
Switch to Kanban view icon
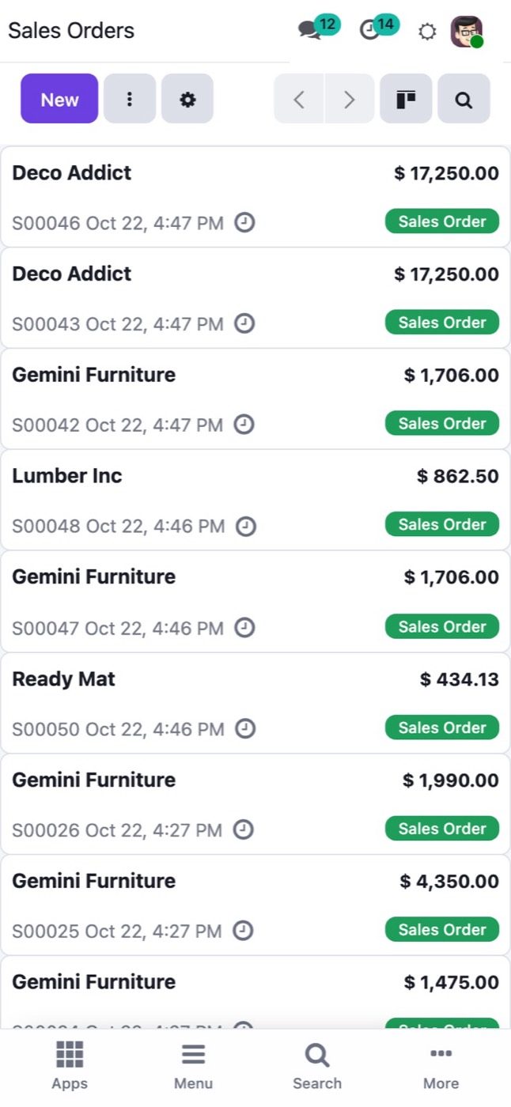tap(406, 99)
